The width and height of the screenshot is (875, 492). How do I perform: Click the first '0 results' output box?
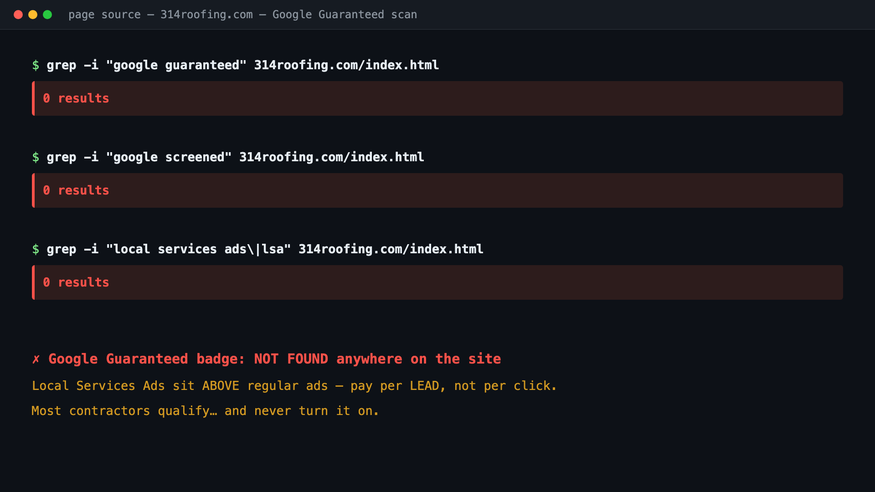(437, 98)
